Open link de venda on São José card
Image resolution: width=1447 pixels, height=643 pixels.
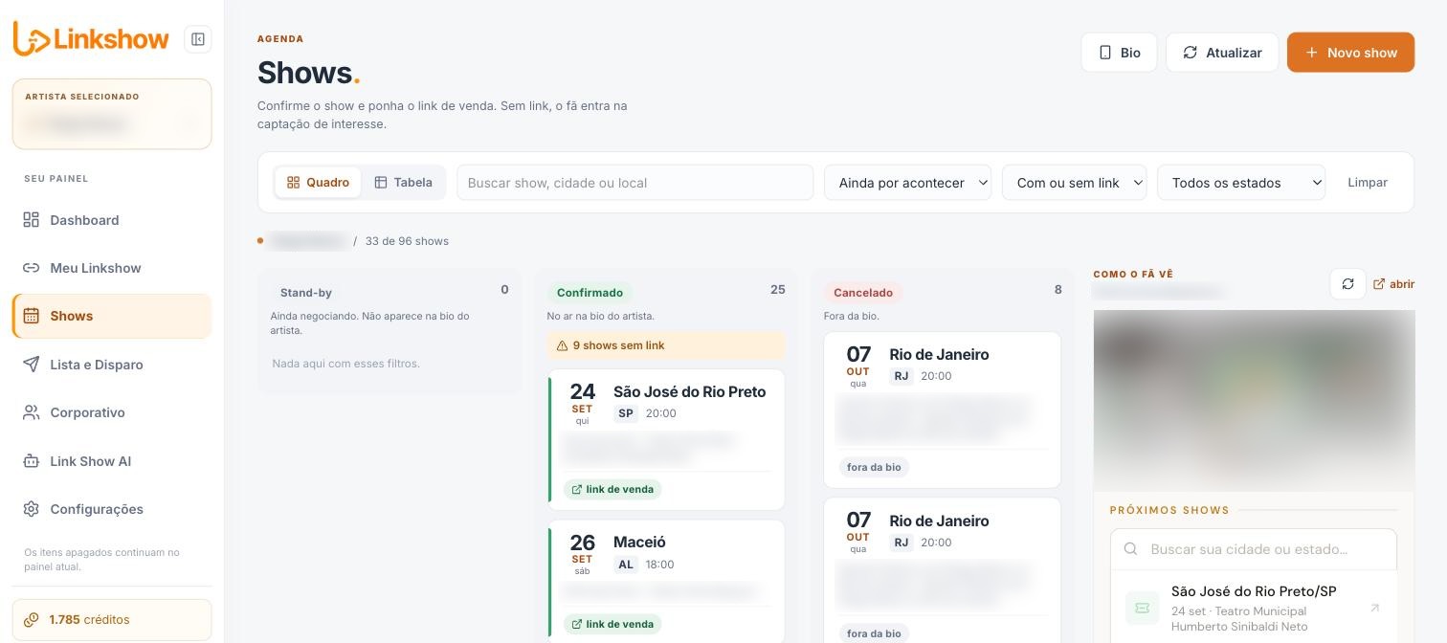pyautogui.click(x=612, y=489)
